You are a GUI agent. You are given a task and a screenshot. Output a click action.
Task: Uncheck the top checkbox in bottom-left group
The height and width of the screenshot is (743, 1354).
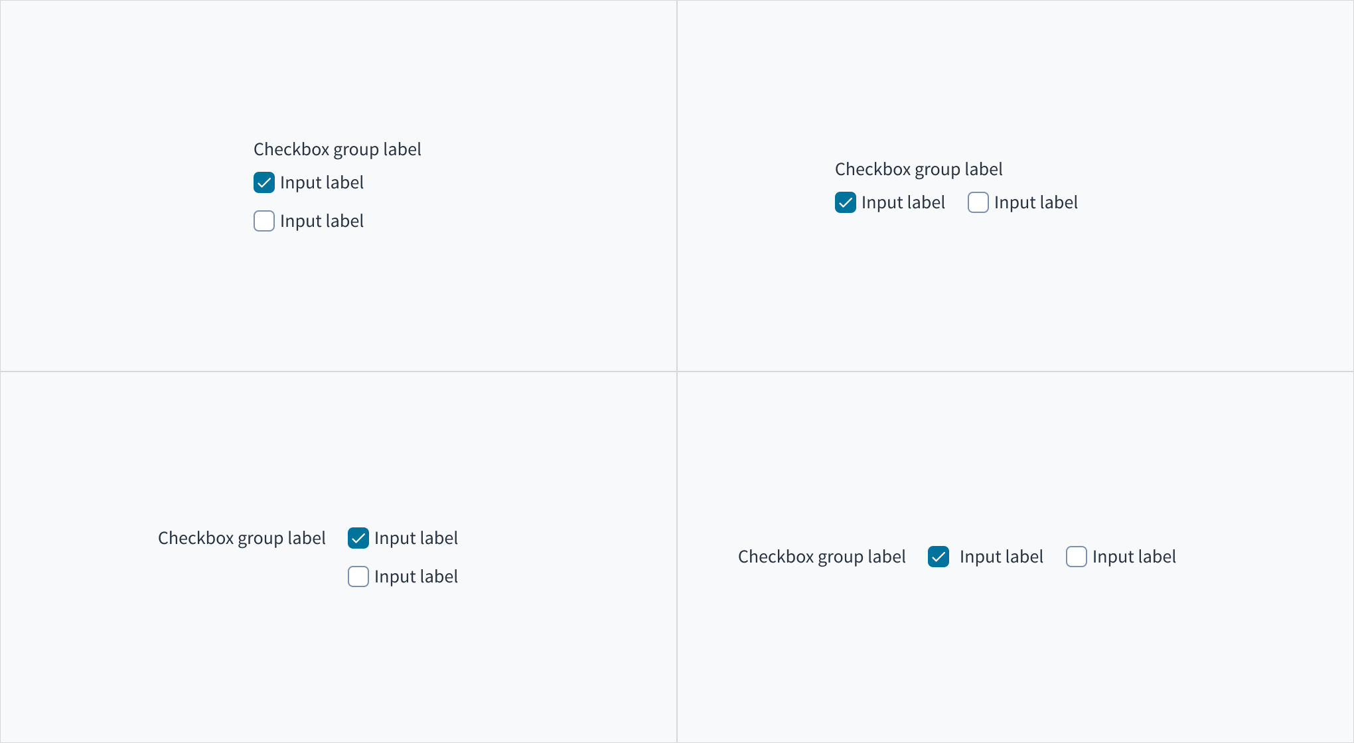click(358, 538)
